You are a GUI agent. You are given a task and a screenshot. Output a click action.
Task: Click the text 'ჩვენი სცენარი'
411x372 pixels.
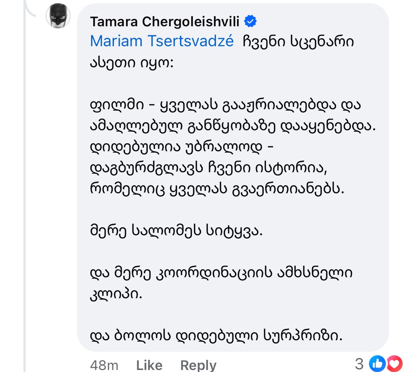(298, 41)
